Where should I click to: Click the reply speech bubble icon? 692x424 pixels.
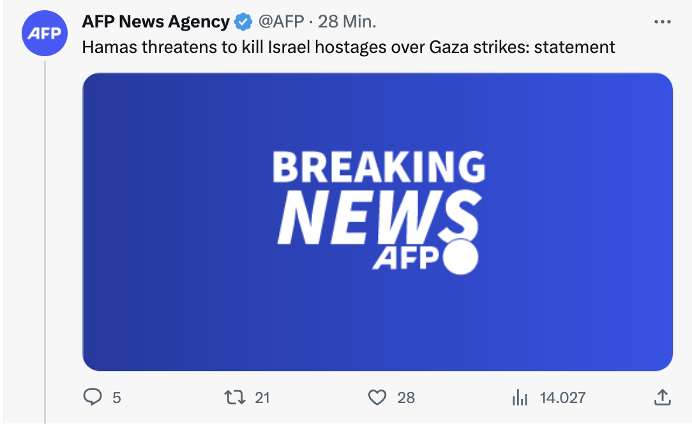coord(93,398)
